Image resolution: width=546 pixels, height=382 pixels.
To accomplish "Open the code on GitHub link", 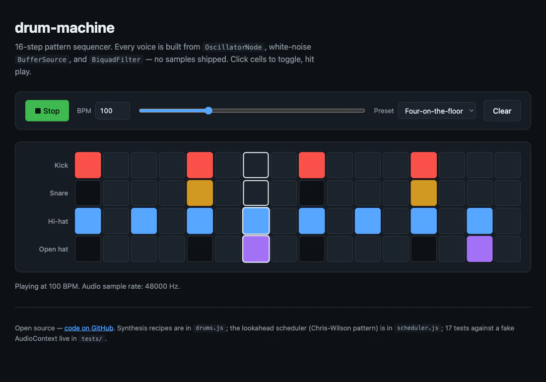I will [x=89, y=328].
